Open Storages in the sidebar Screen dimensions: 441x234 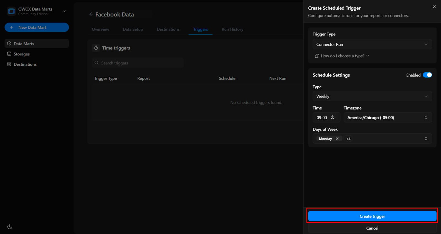point(37,54)
